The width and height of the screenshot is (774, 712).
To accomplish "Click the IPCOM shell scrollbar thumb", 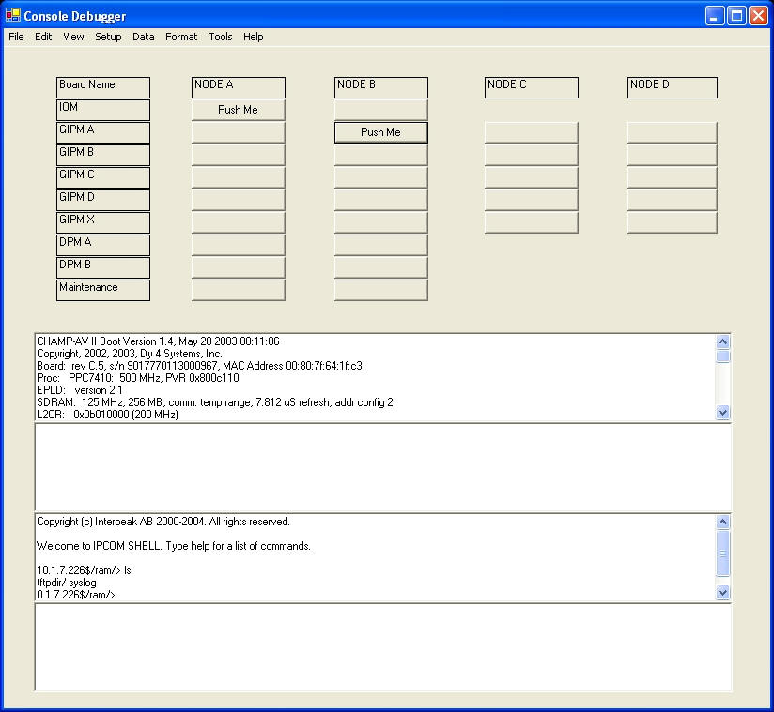I will point(722,553).
